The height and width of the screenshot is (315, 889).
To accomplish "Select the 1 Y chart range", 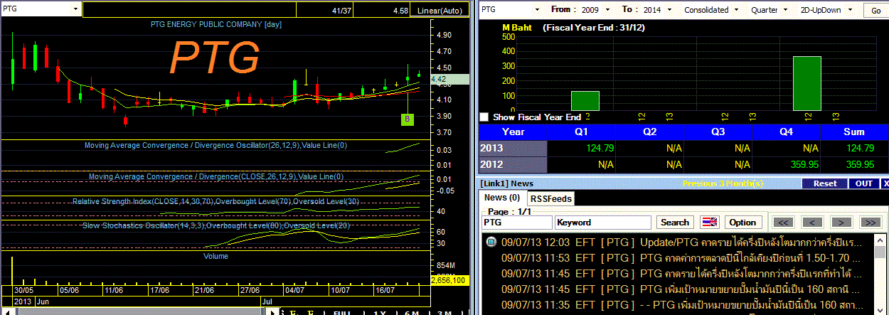I will pyautogui.click(x=380, y=312).
